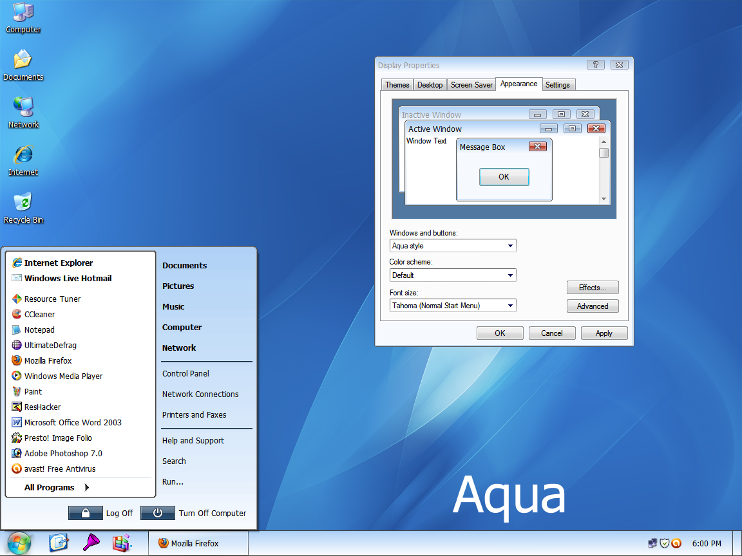Click OK in Display Properties
Screen dimensions: 742x556
[x=500, y=333]
